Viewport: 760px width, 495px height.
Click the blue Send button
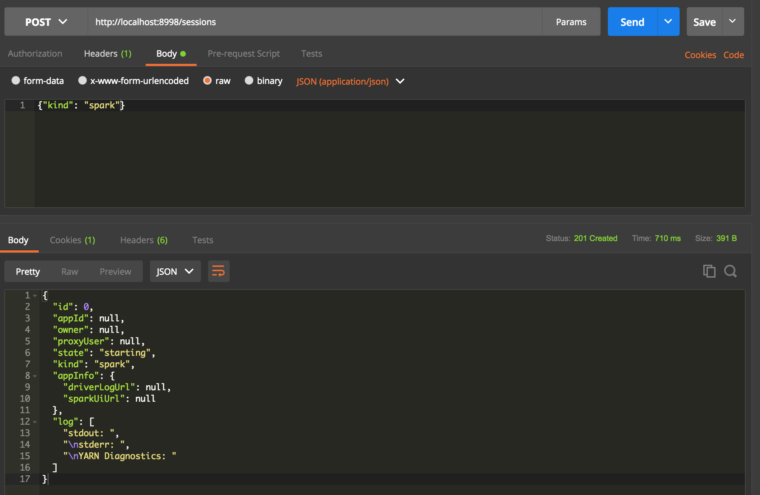(632, 22)
